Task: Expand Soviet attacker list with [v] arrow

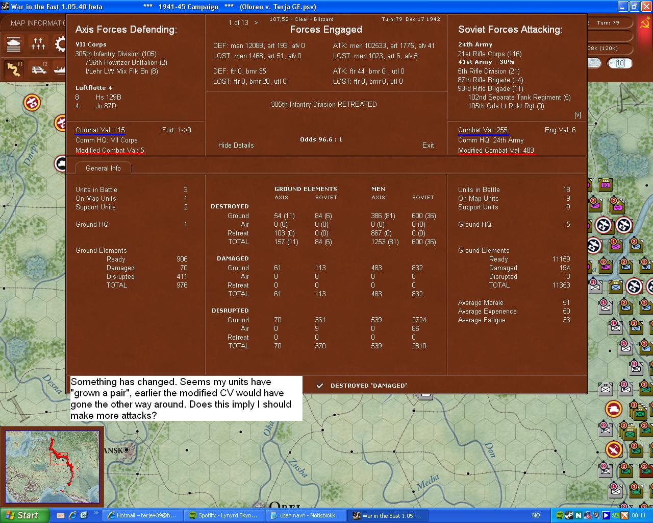Action: click(x=577, y=115)
